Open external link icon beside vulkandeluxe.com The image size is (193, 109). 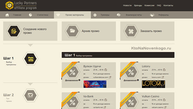click(110, 77)
